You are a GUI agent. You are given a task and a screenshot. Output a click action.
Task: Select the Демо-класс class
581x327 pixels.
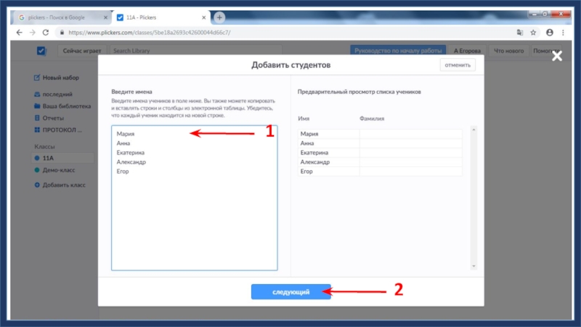[60, 169]
